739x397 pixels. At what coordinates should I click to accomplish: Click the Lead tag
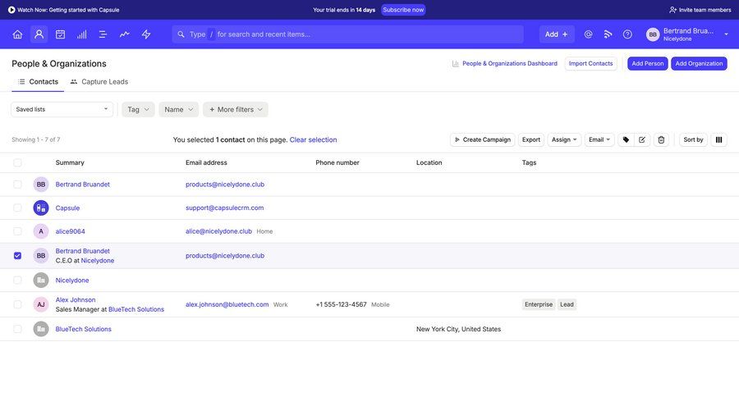[567, 304]
